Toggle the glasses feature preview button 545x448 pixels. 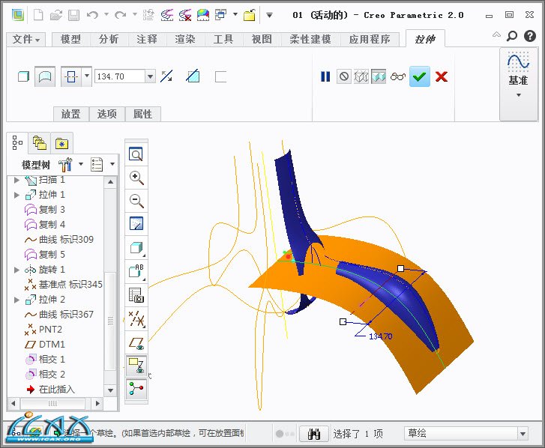(398, 76)
